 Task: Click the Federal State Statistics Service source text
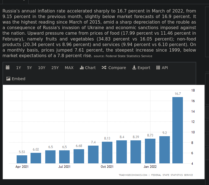pos(129,56)
